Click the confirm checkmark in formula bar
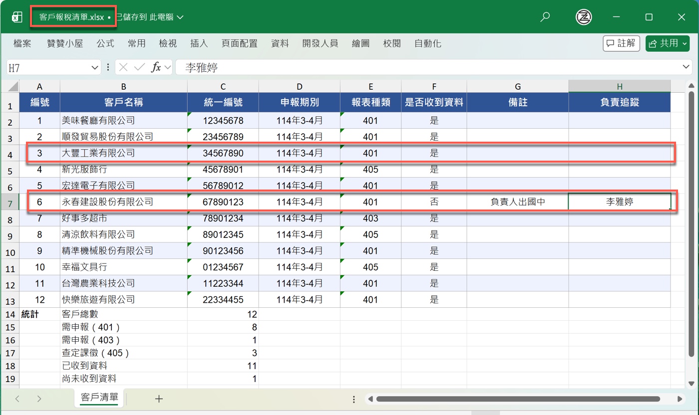Screen dimensions: 699x415 coord(140,67)
